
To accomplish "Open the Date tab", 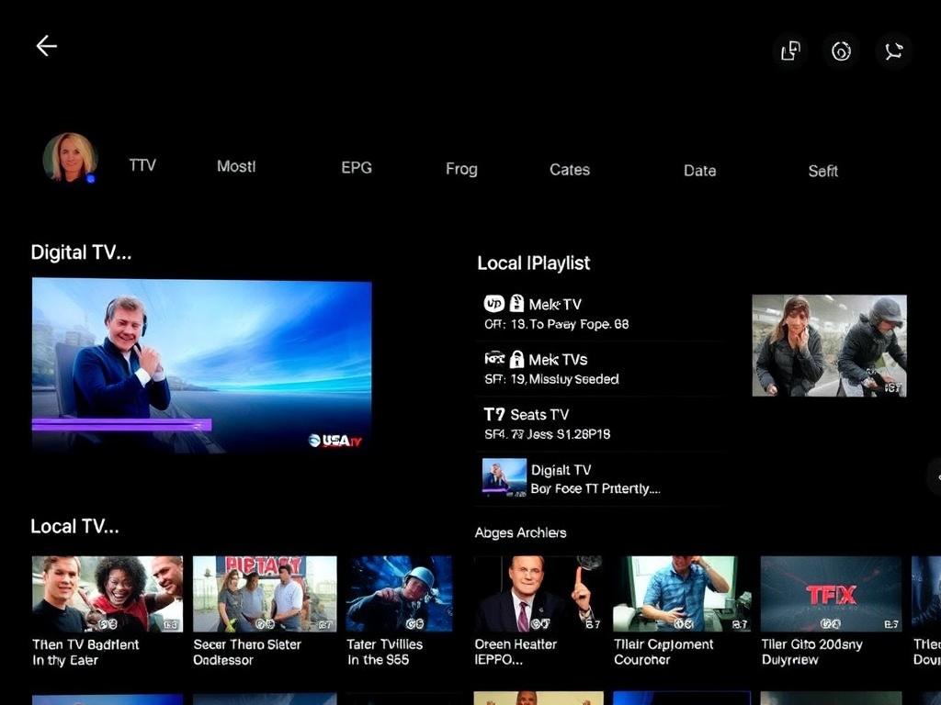I will [699, 171].
